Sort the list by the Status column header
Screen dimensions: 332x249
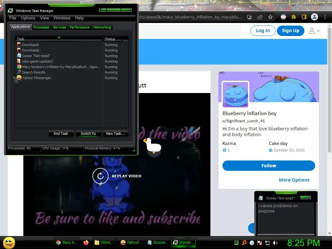click(112, 39)
